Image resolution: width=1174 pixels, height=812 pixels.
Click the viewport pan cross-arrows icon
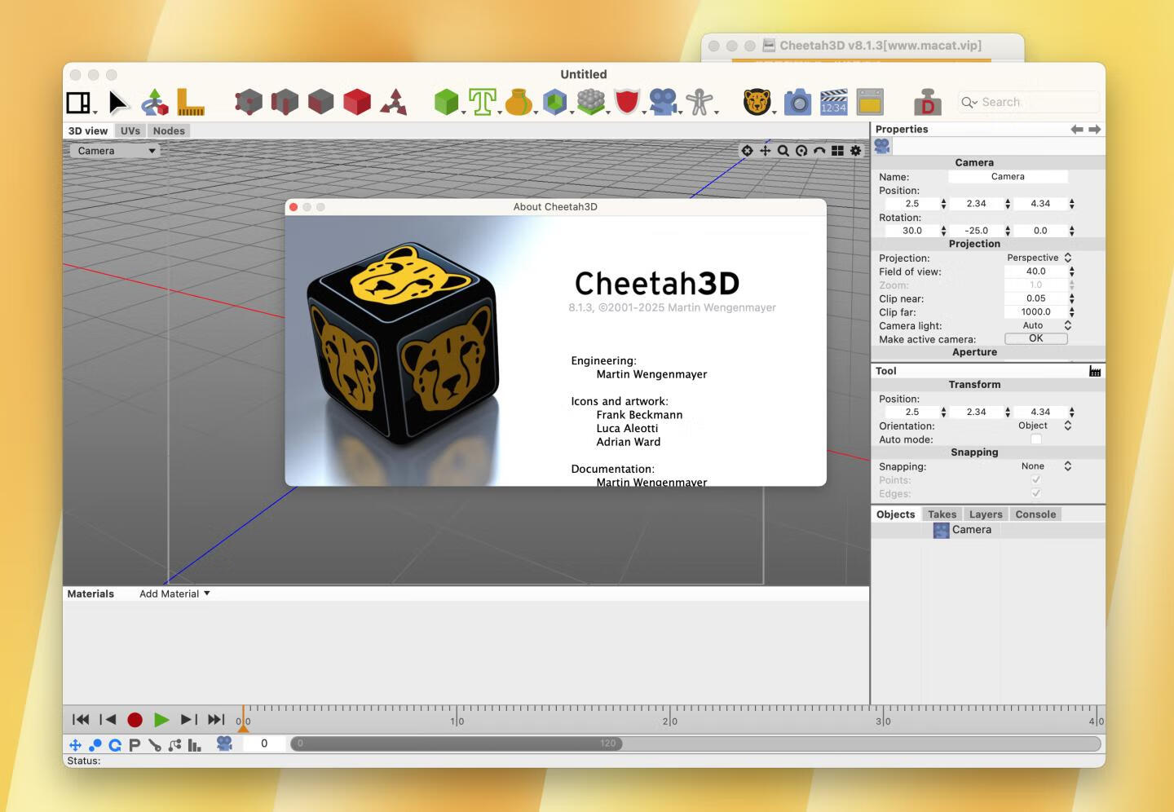point(765,151)
